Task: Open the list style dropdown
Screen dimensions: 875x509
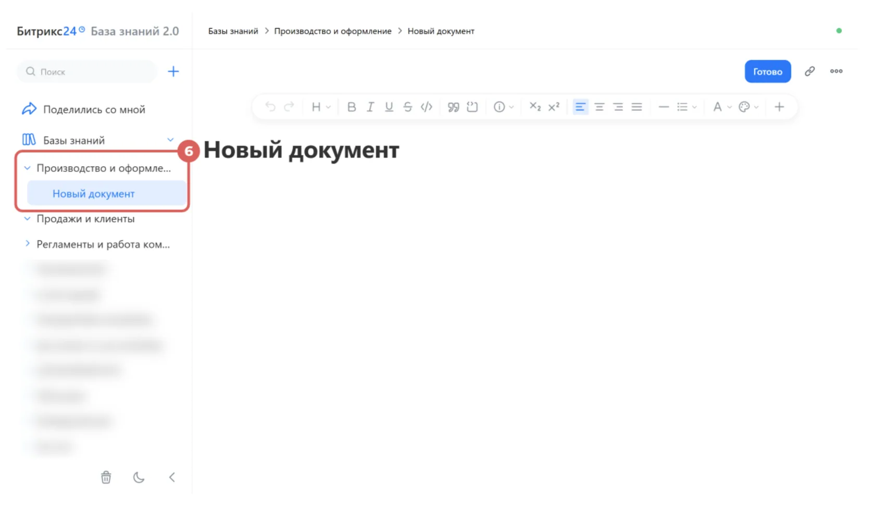Action: pyautogui.click(x=686, y=107)
